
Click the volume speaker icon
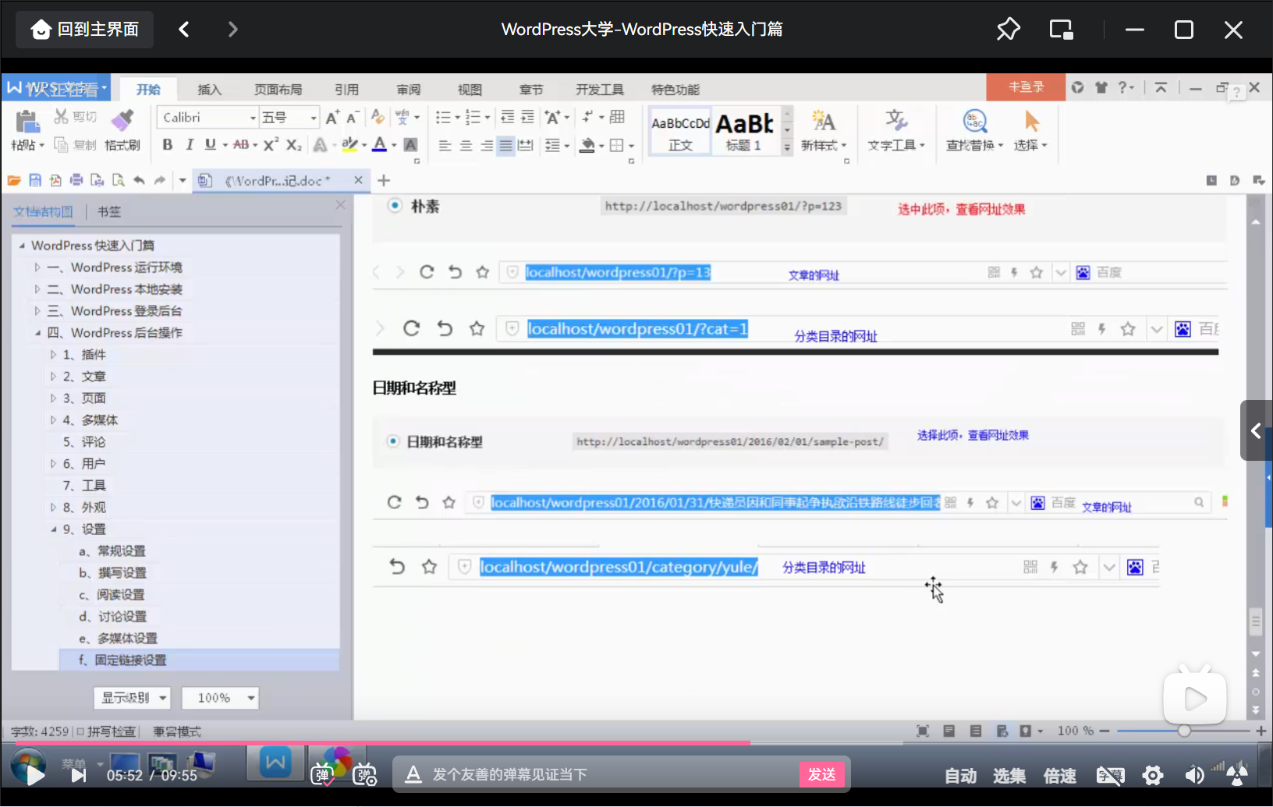(1194, 775)
